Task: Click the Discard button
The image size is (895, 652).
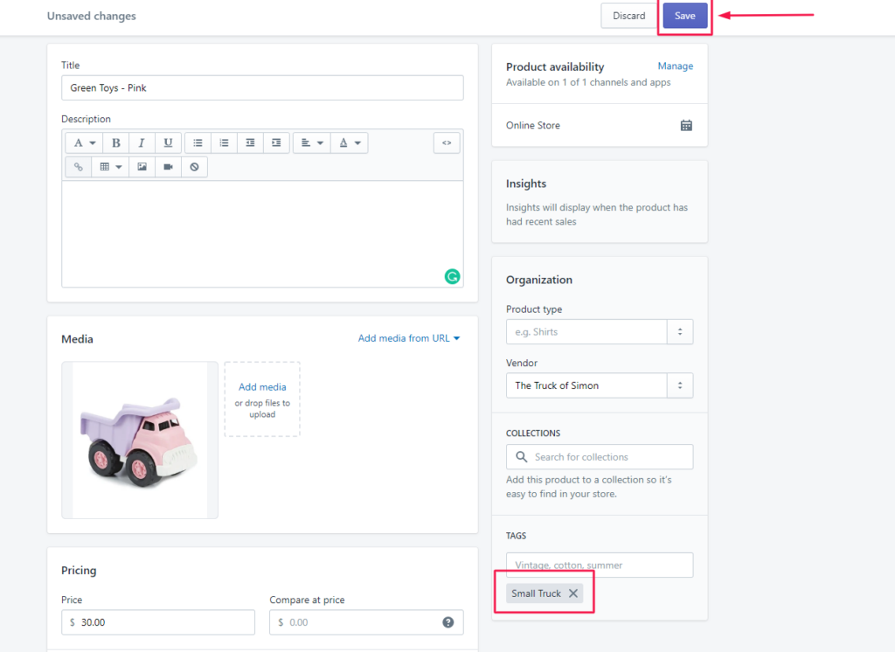Action: 628,16
